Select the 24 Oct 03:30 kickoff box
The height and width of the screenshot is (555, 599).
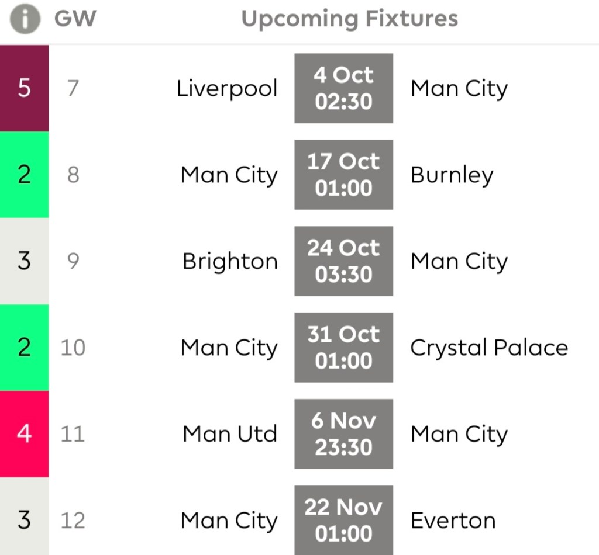click(343, 261)
